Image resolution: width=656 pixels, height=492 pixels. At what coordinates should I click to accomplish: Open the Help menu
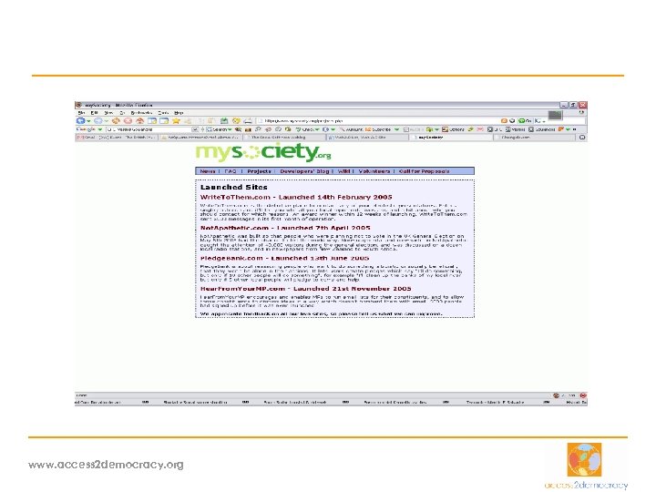(x=179, y=113)
